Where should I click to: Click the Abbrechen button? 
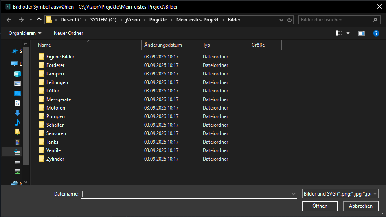(x=361, y=206)
